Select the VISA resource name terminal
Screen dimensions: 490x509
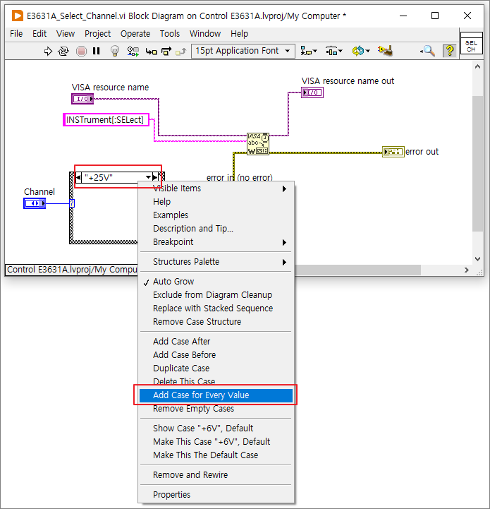point(82,99)
